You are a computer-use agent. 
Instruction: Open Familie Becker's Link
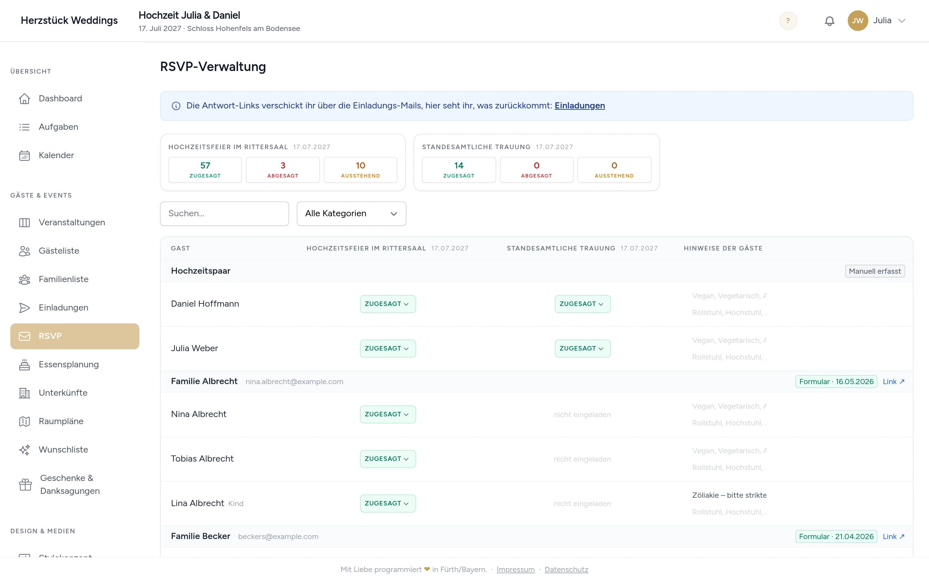(894, 536)
